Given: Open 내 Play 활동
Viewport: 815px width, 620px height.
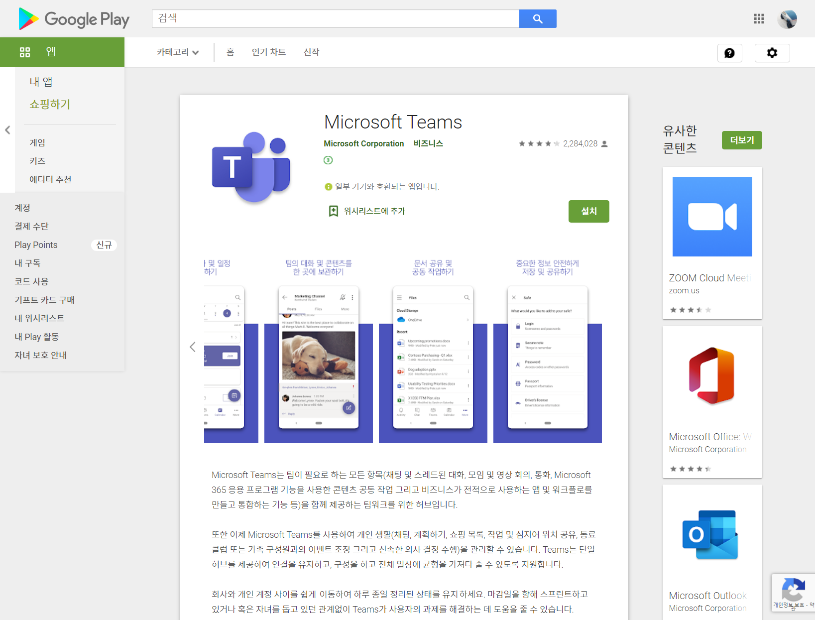Looking at the screenshot, I should click(x=36, y=337).
